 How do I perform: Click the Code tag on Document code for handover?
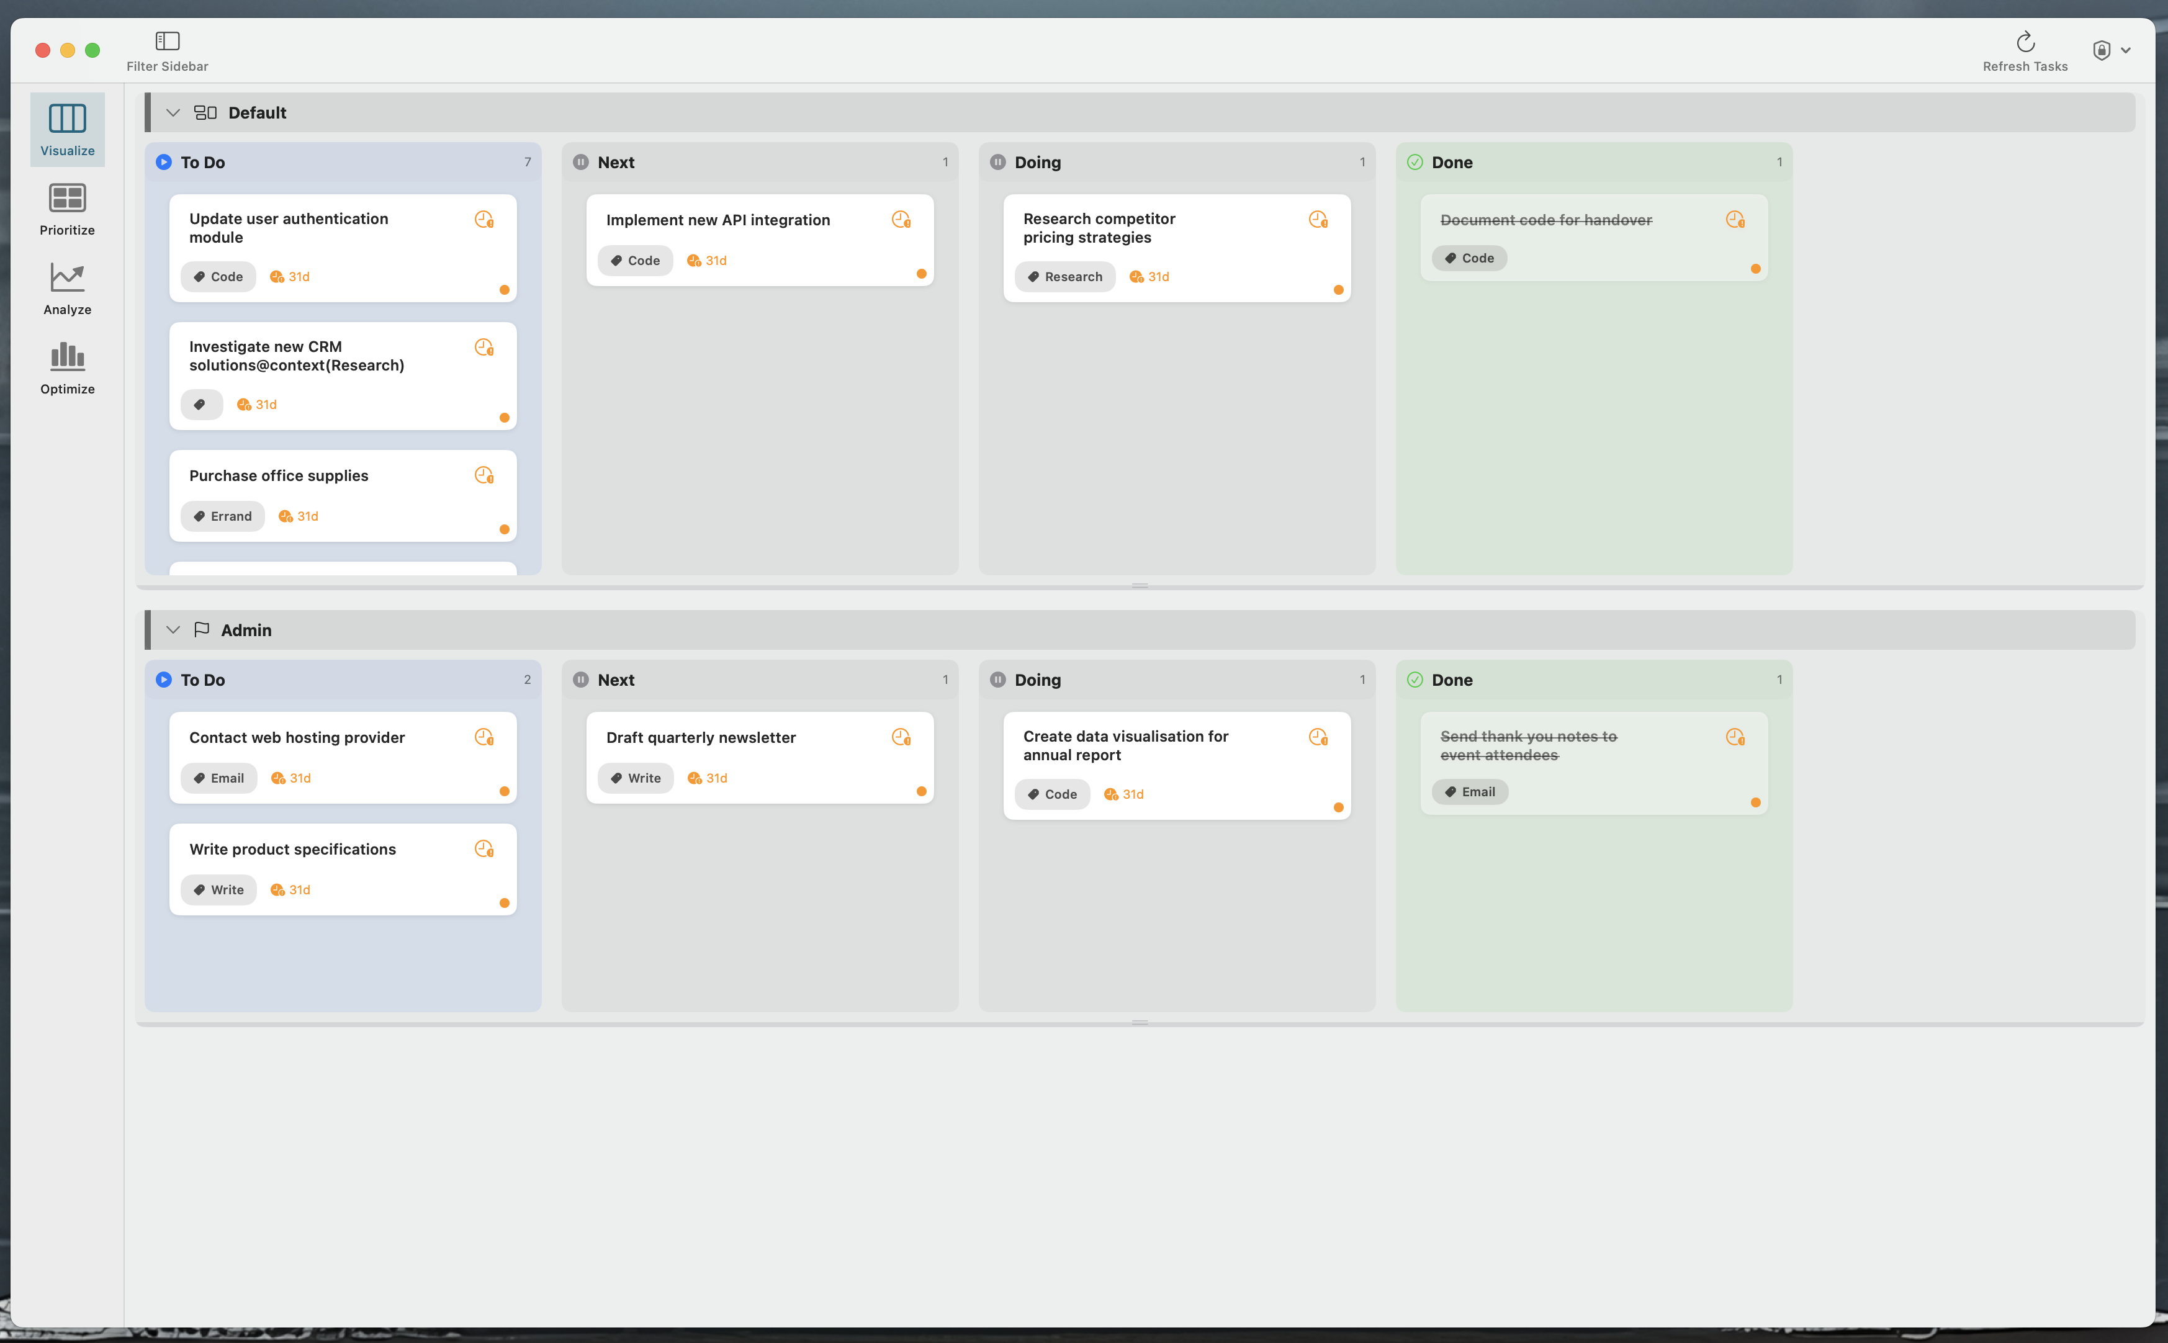coord(1469,258)
